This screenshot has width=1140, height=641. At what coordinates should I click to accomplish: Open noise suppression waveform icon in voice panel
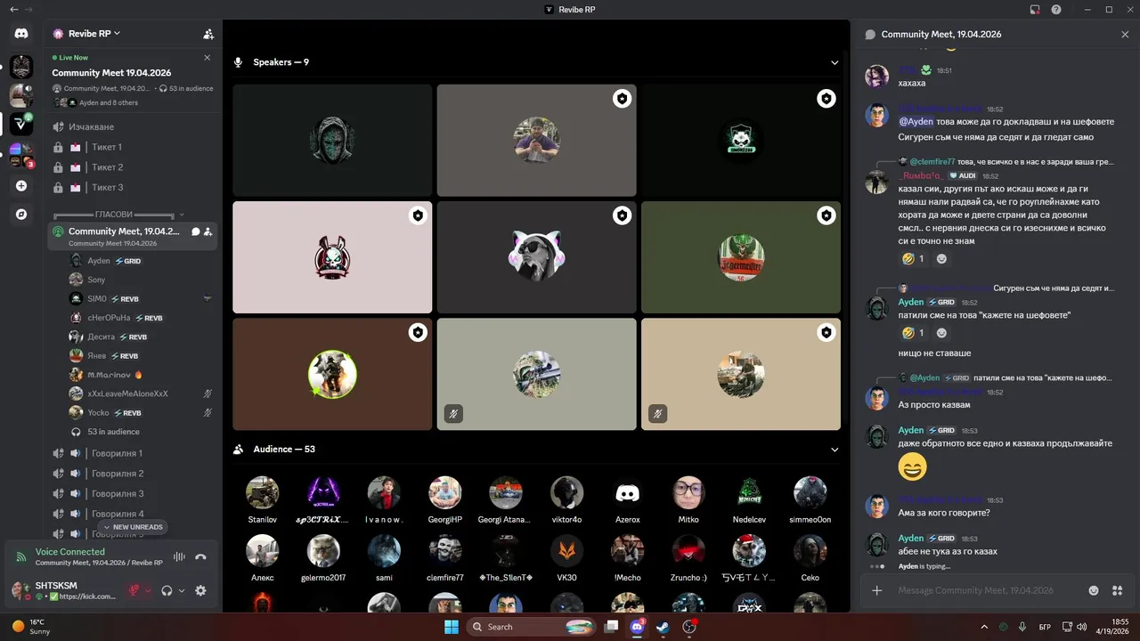(x=179, y=557)
